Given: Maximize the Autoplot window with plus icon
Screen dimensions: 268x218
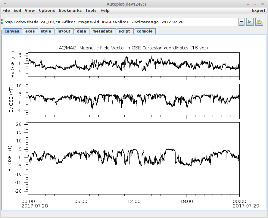Looking at the screenshot, I should pyautogui.click(x=255, y=4).
